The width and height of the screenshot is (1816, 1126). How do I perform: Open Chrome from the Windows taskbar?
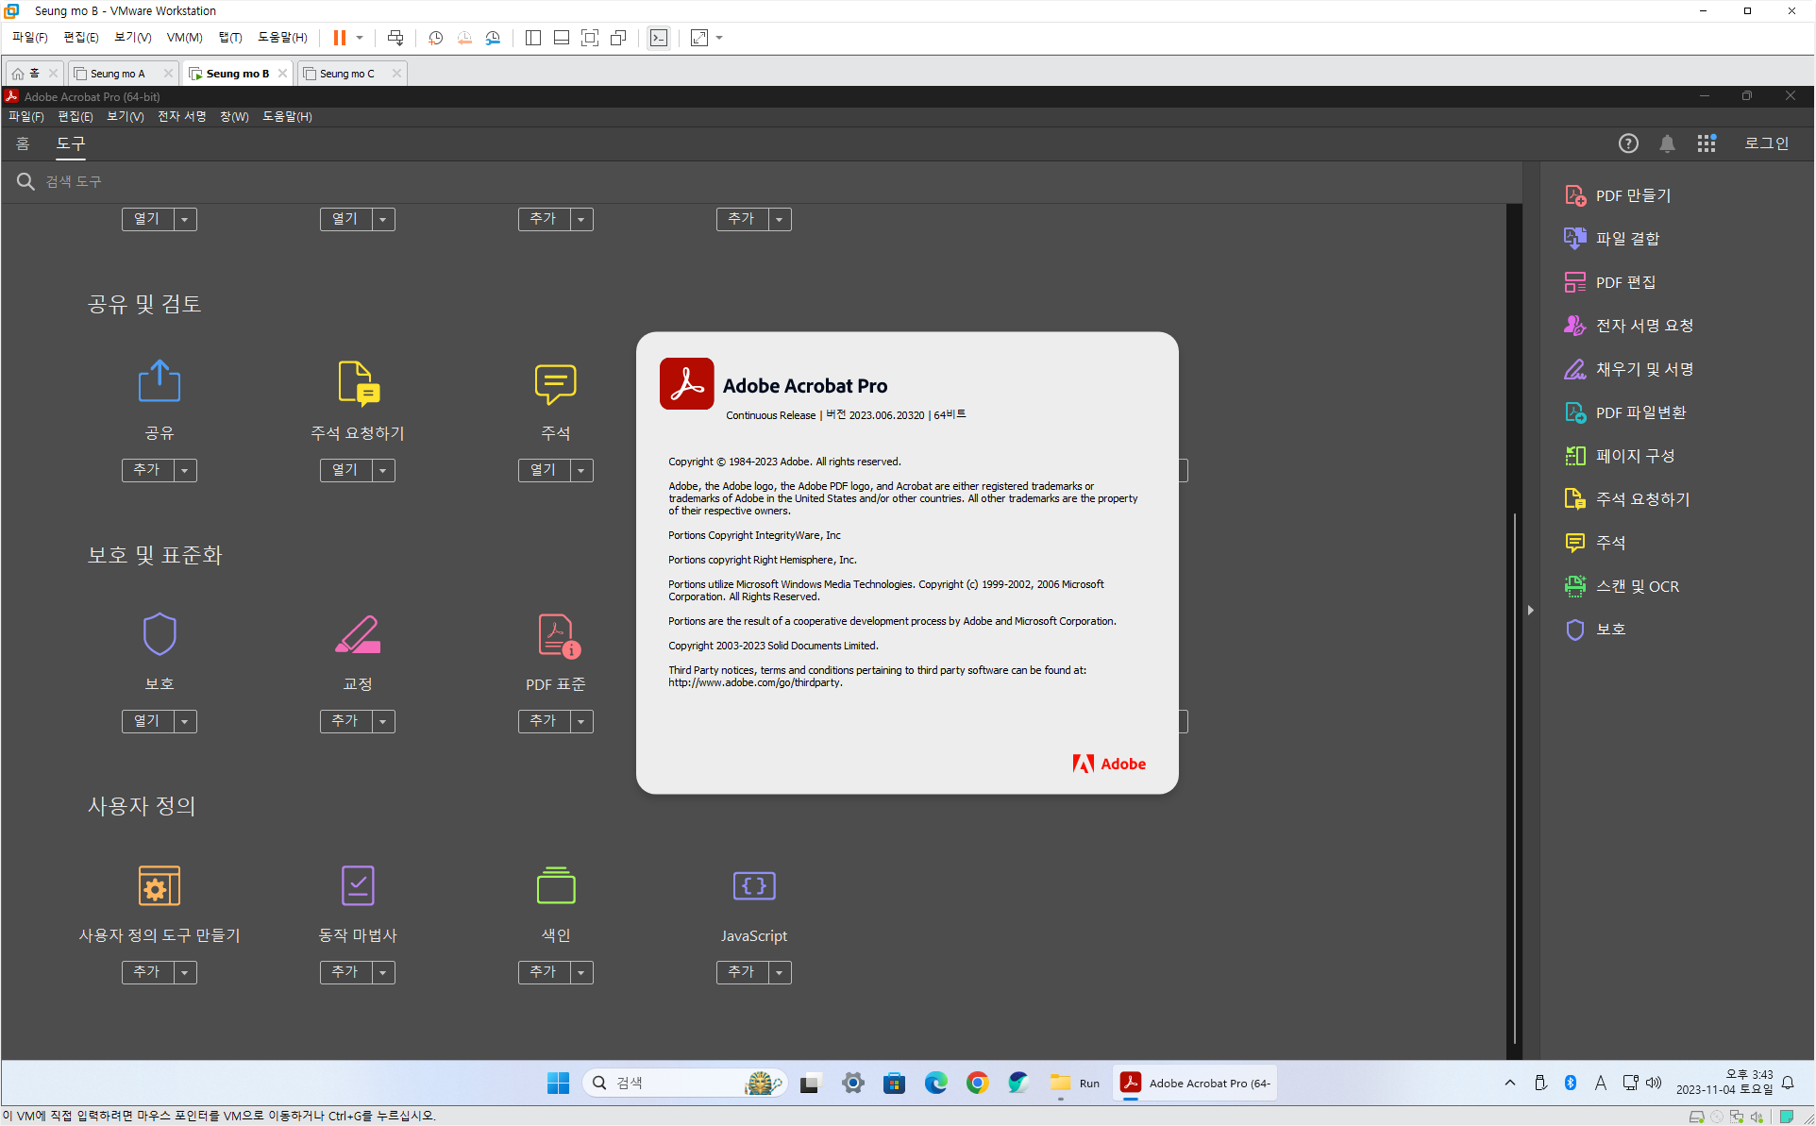(977, 1083)
